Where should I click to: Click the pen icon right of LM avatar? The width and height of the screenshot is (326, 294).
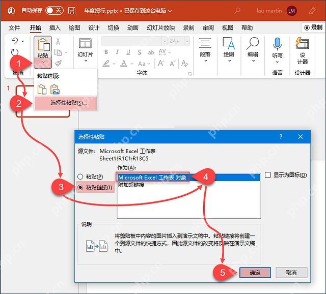[312, 11]
